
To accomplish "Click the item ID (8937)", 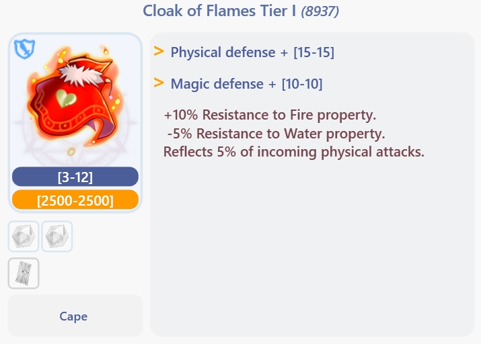I will (320, 12).
